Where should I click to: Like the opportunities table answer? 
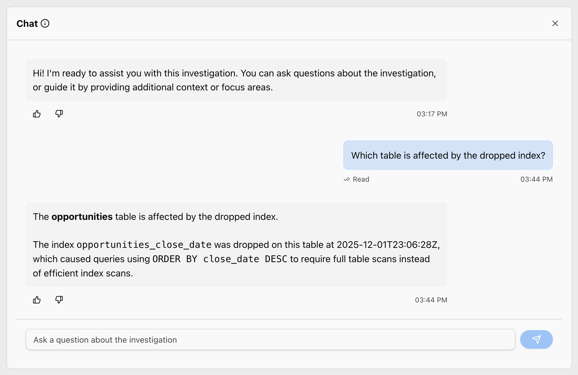37,300
